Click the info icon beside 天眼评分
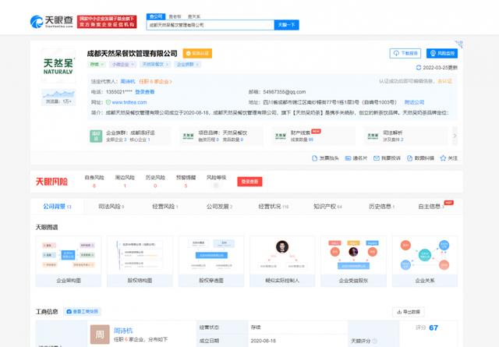Screen dimensions: 499x347 click(374, 341)
